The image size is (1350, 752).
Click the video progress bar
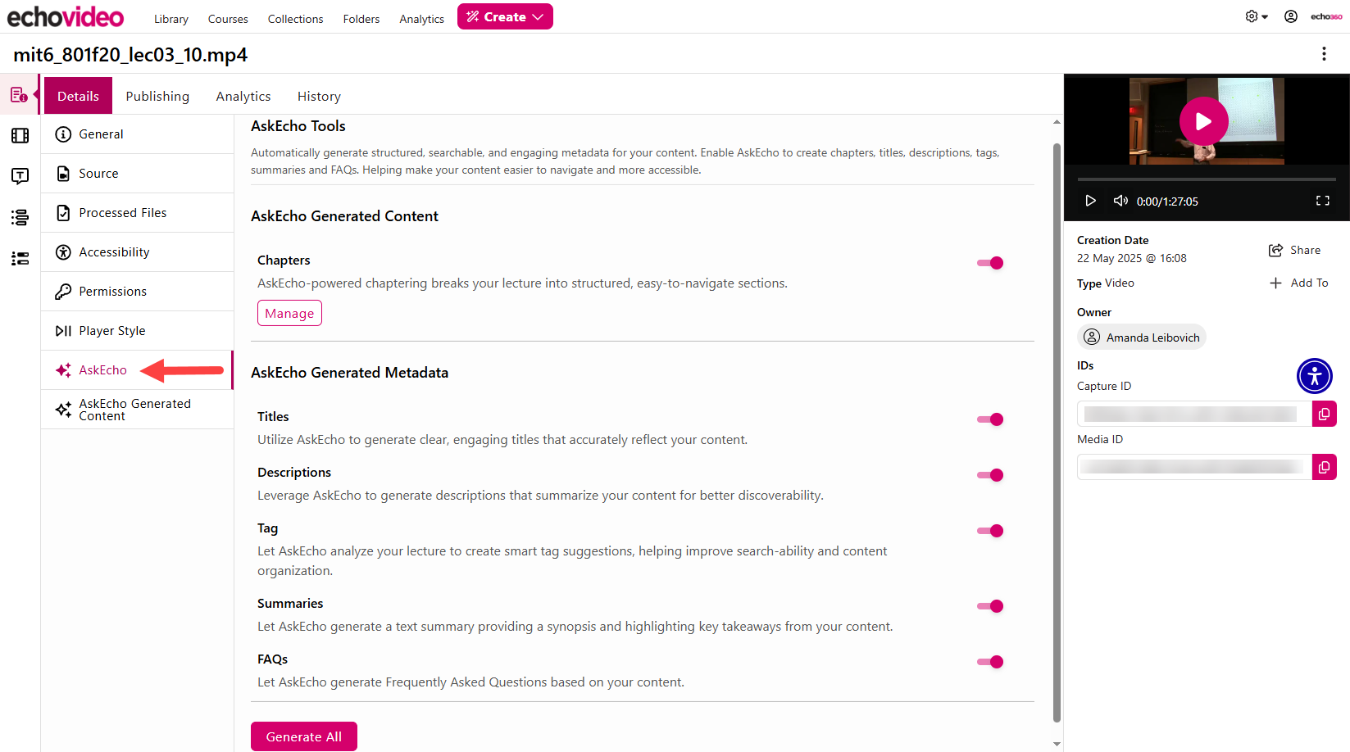[1207, 179]
